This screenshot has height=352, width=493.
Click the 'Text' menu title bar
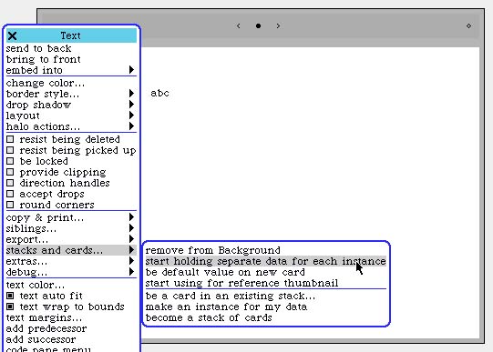pyautogui.click(x=71, y=35)
